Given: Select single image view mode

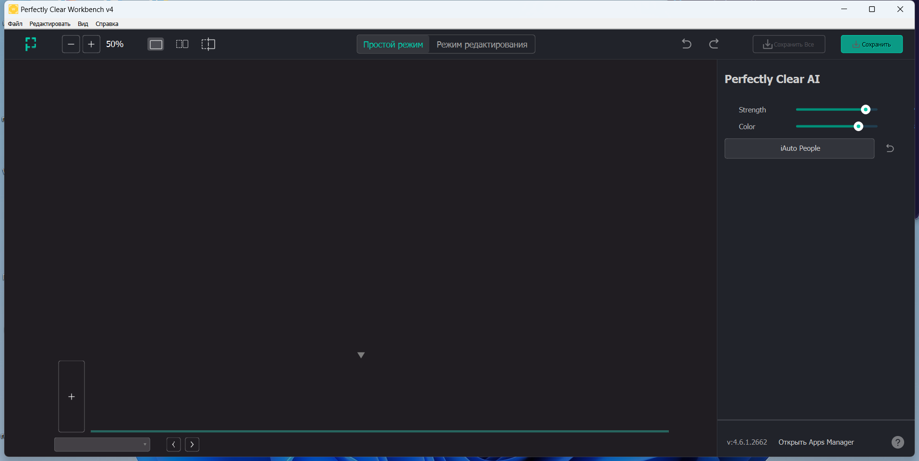Looking at the screenshot, I should click(x=156, y=45).
